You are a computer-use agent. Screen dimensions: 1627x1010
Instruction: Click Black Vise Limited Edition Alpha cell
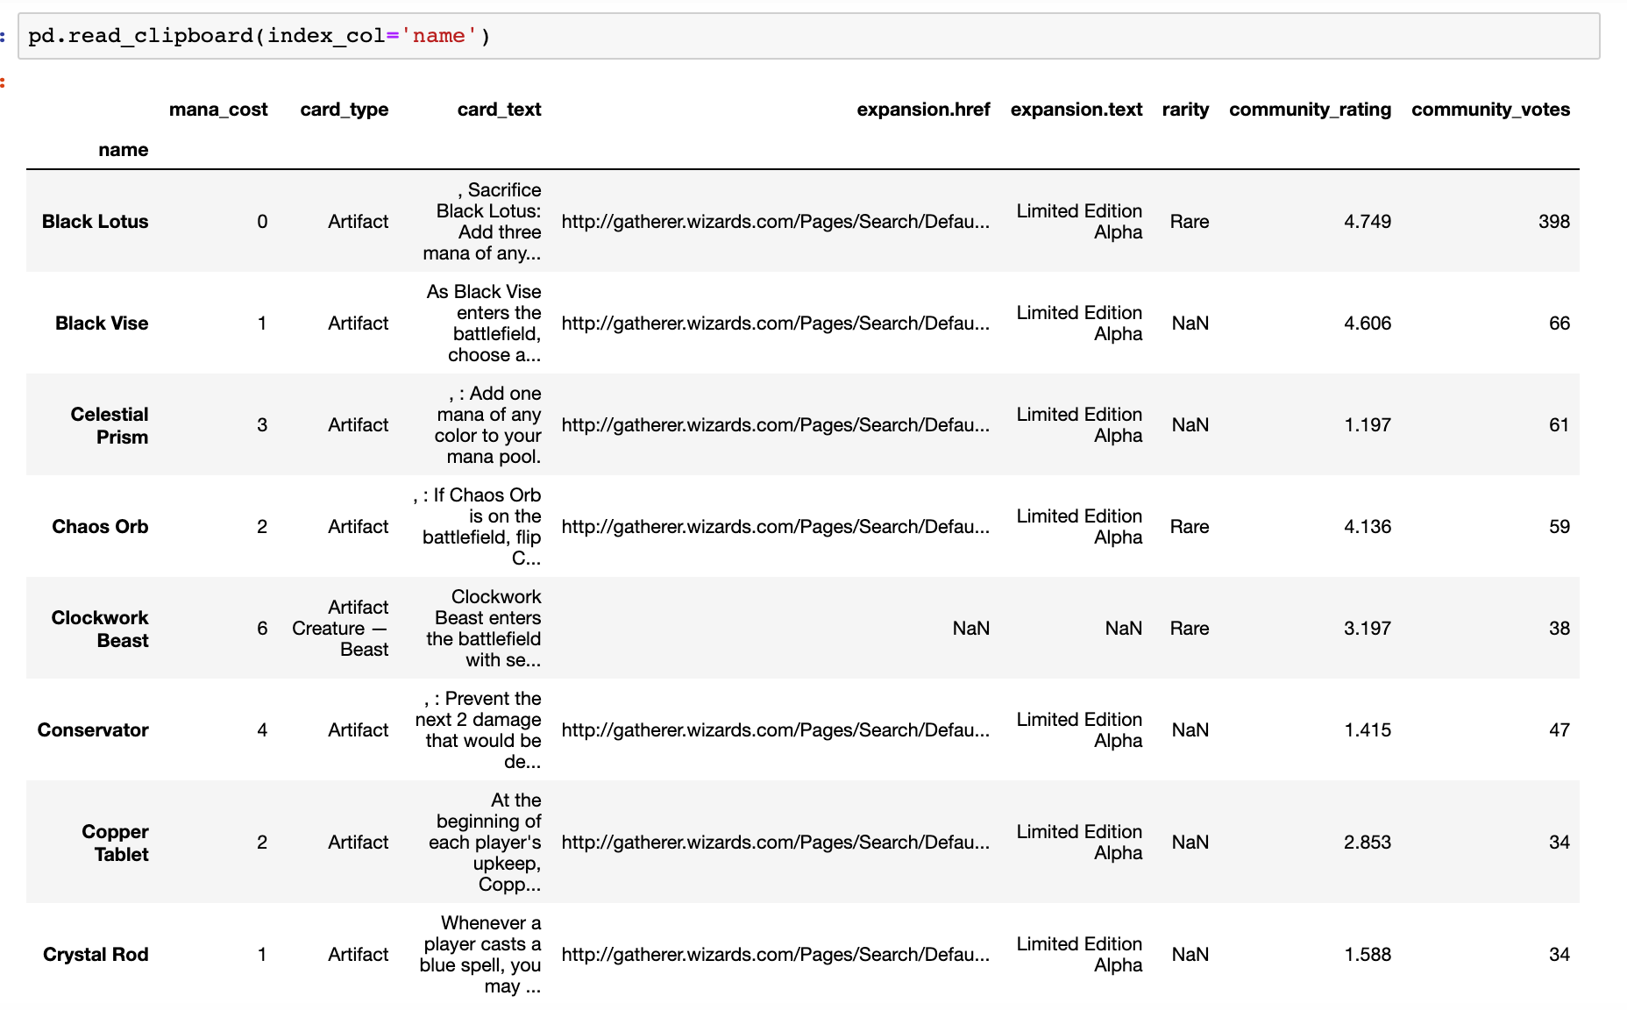tap(1079, 324)
